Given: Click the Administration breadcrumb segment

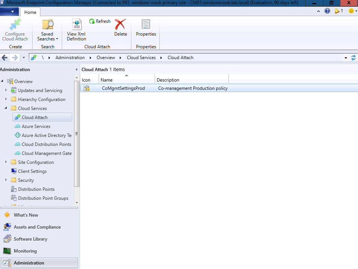Looking at the screenshot, I should (x=70, y=58).
